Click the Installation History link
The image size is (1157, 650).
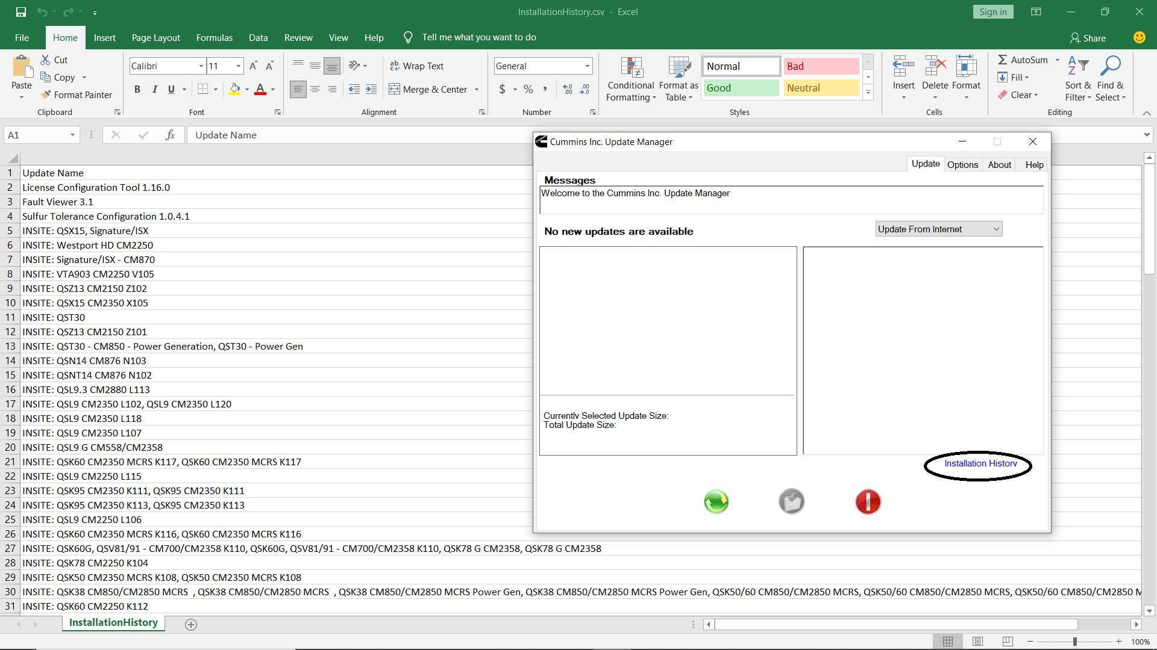tap(979, 463)
